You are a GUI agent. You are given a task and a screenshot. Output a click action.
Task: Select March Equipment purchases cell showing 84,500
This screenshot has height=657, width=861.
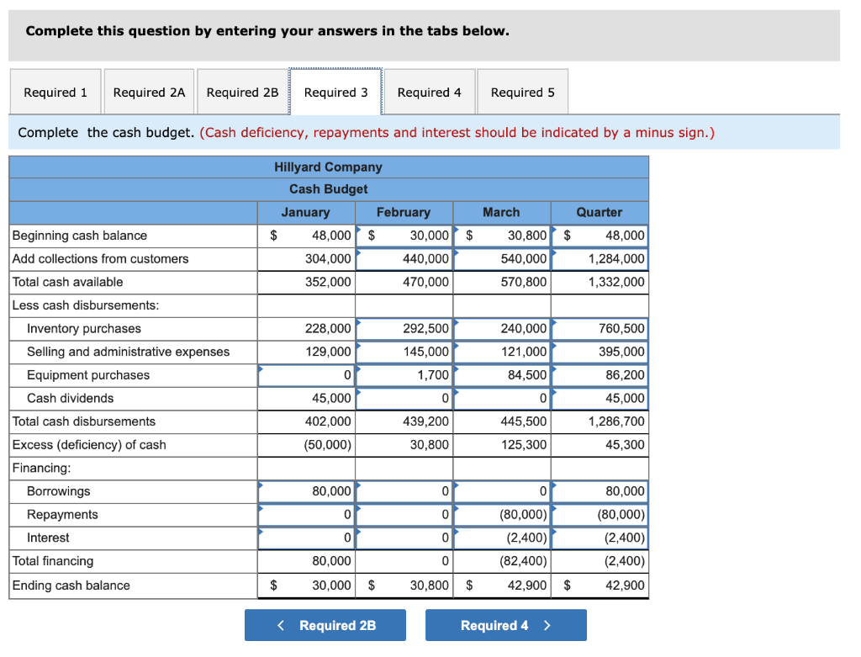pos(501,374)
